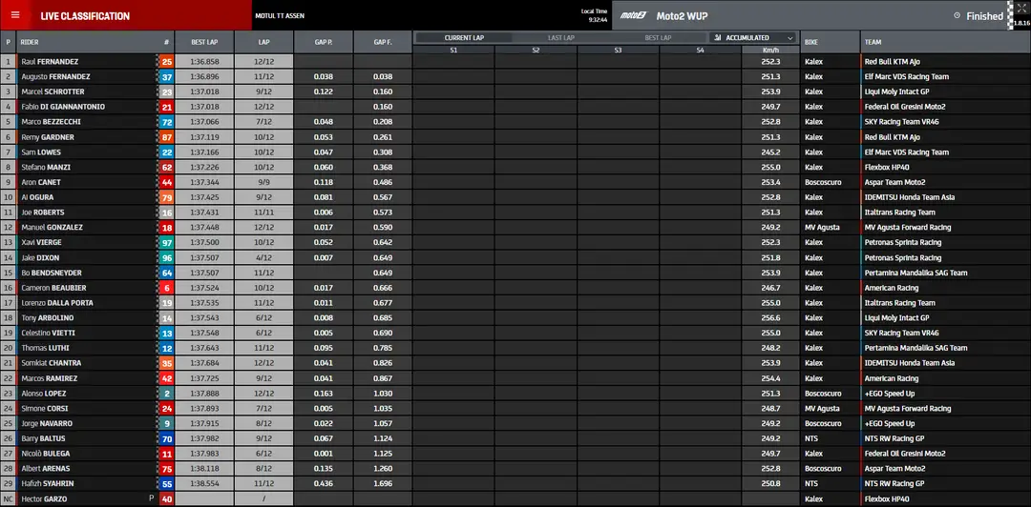Switch to BEST LAP tab
The width and height of the screenshot is (1031, 507).
click(658, 38)
